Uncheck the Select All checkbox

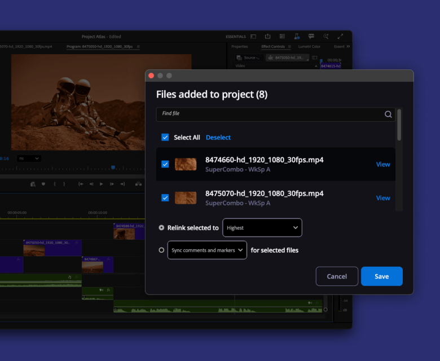[165, 138]
